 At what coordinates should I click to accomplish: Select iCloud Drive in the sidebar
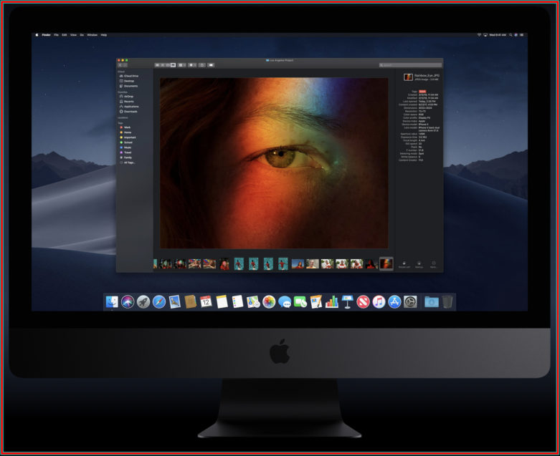click(x=129, y=76)
